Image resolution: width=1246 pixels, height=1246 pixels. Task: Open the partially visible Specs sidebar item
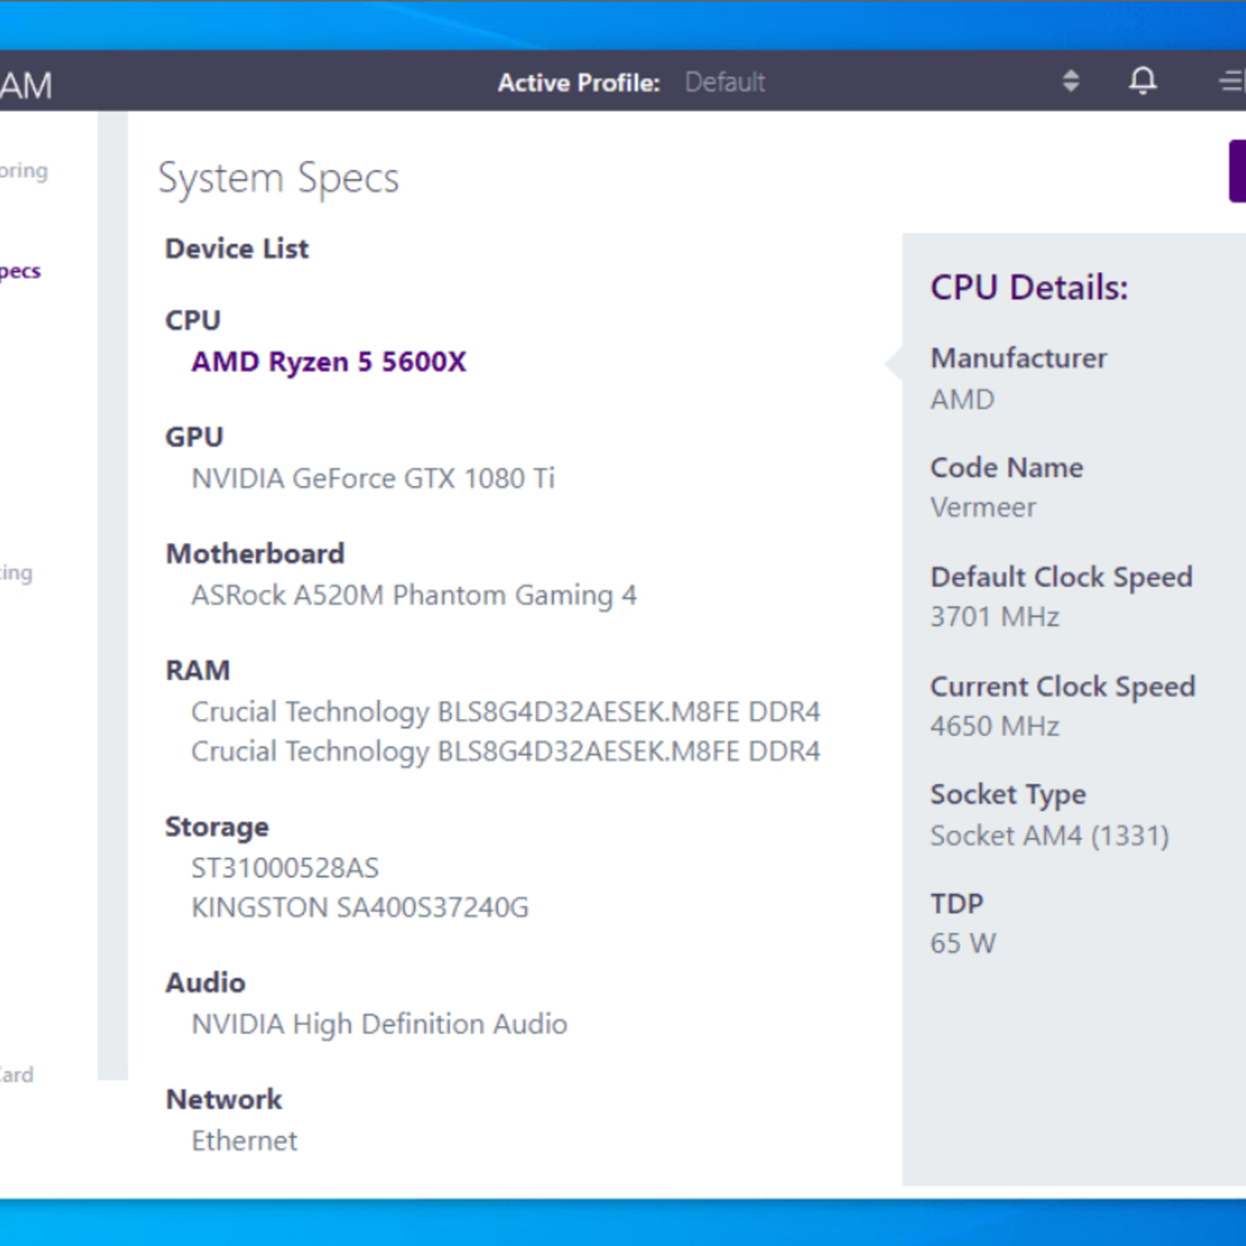click(x=20, y=272)
